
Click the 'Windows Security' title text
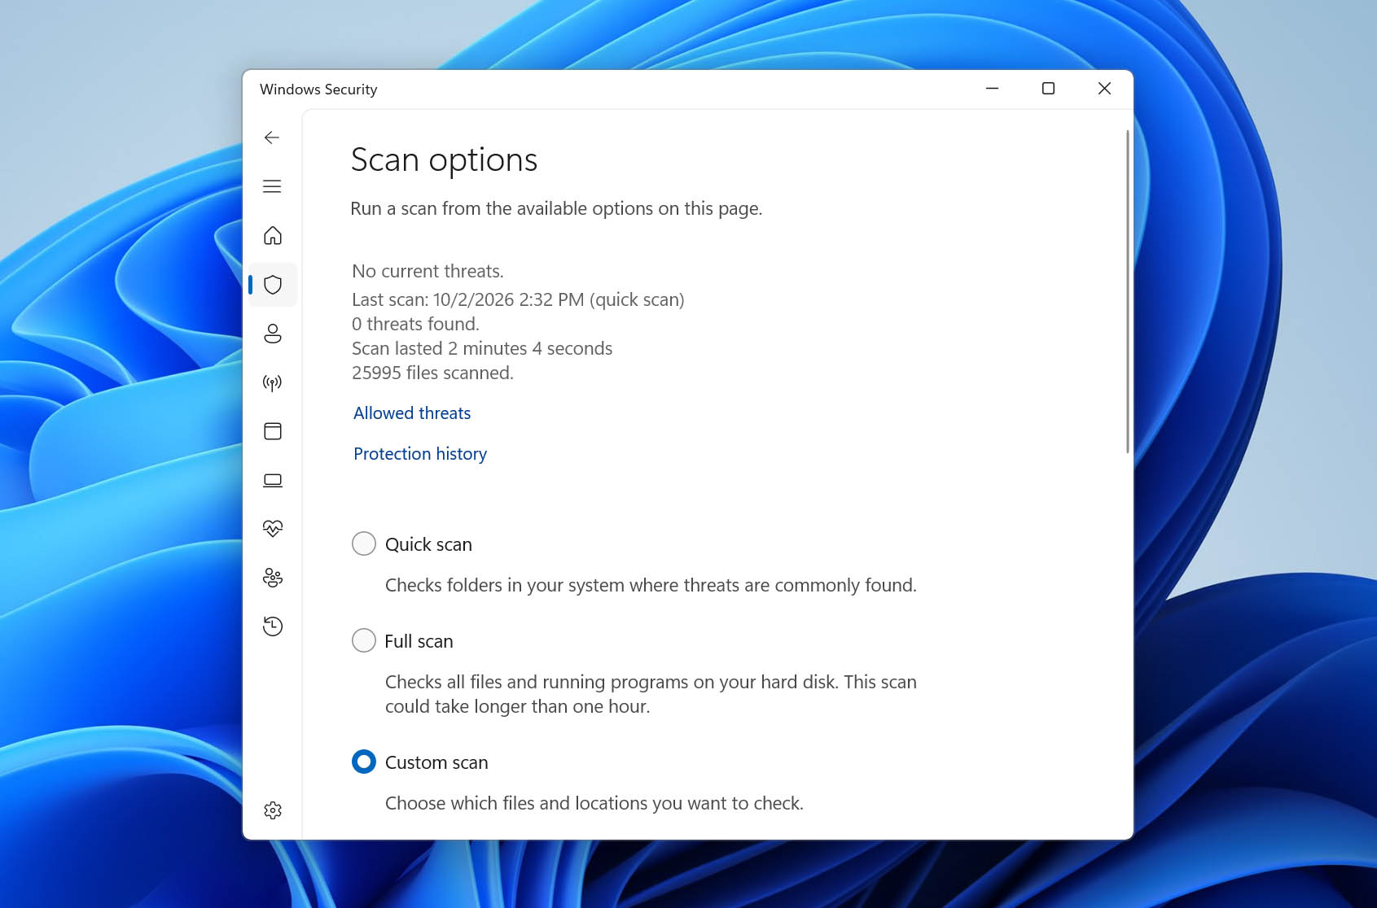pyautogui.click(x=318, y=89)
